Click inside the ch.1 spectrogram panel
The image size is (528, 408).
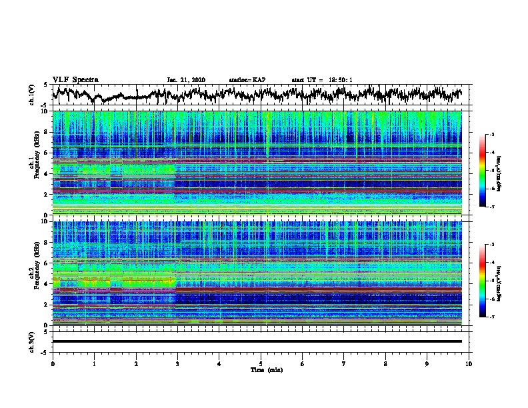pos(257,163)
